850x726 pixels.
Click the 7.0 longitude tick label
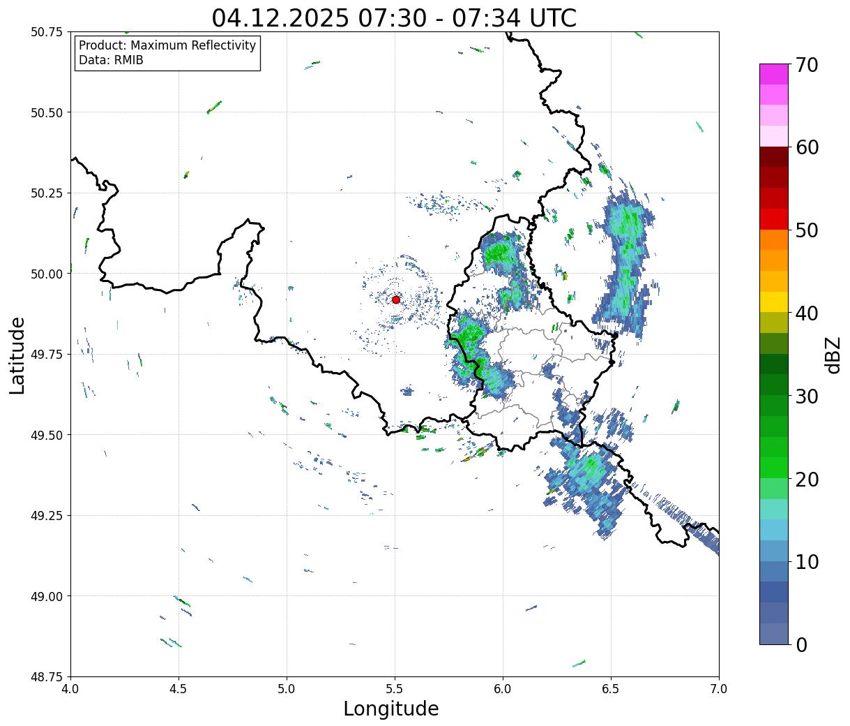click(719, 689)
